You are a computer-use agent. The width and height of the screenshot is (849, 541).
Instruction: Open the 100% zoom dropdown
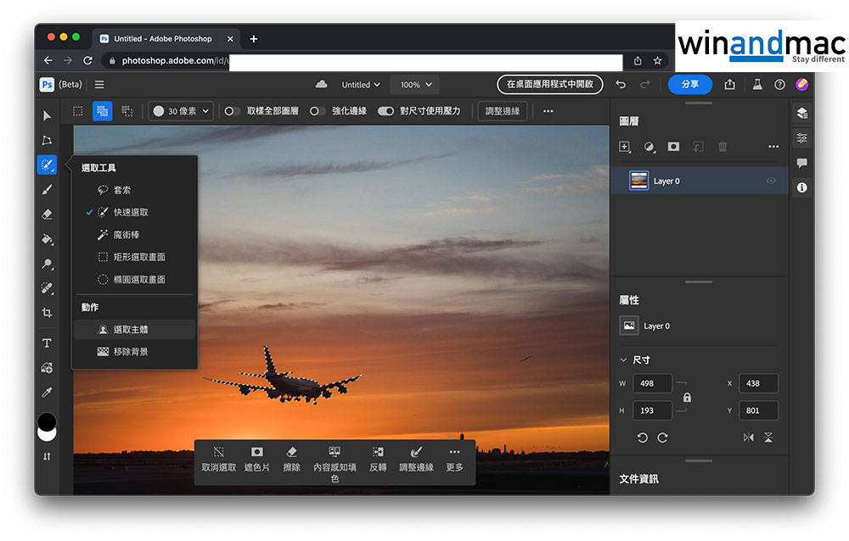(415, 85)
